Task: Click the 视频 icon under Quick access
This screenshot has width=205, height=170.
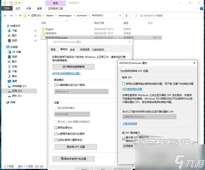Action: [9, 40]
